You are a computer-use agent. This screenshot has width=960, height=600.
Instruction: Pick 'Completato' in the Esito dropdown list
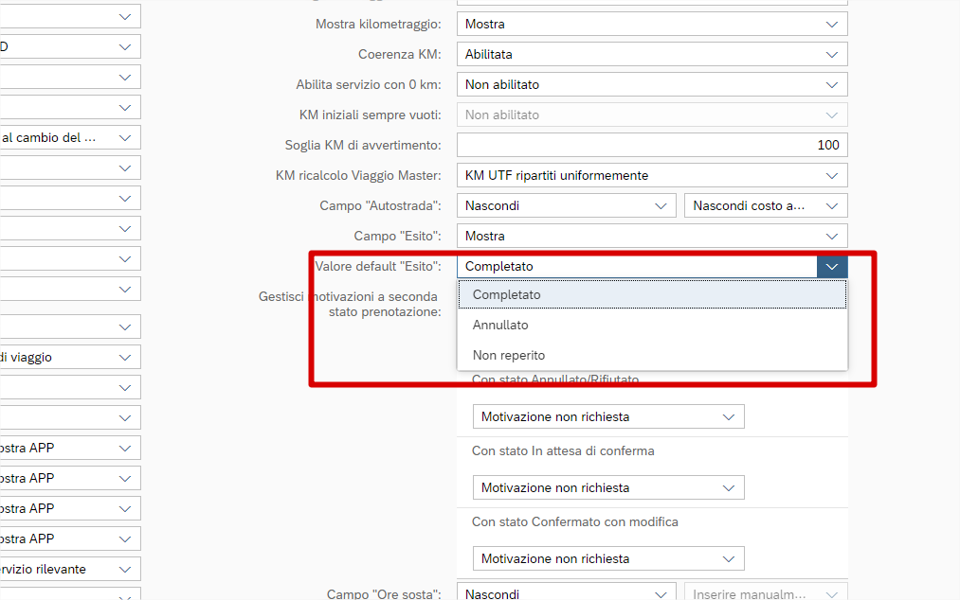507,295
